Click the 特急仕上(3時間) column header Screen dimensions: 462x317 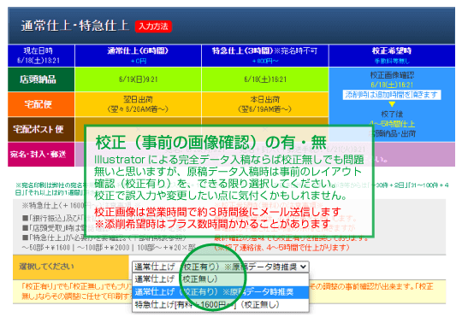tap(265, 56)
